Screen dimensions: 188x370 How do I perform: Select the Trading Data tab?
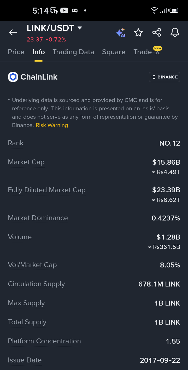73,52
